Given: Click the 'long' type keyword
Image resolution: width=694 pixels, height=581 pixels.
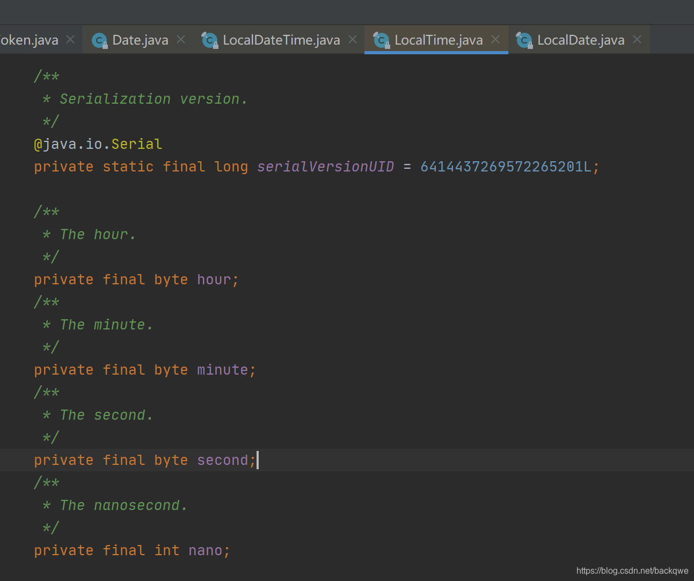Looking at the screenshot, I should [231, 167].
